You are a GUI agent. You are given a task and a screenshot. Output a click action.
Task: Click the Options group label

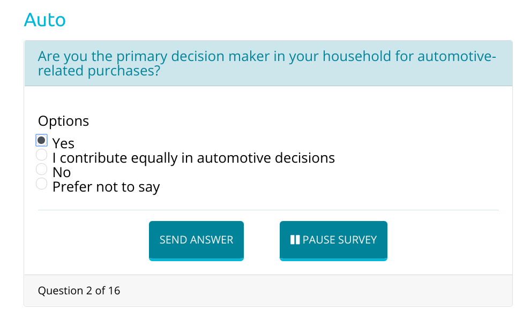[x=63, y=121]
